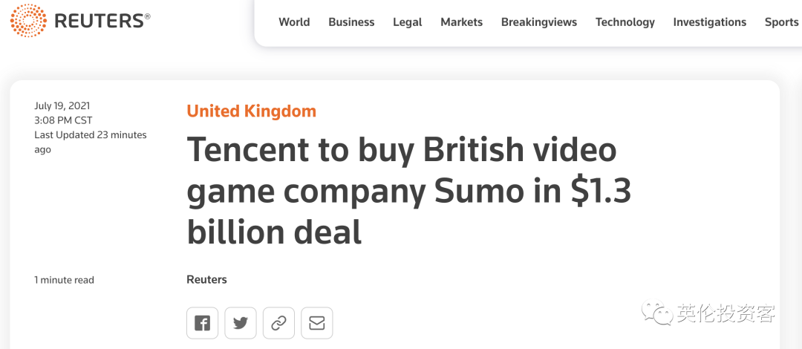The image size is (802, 349).
Task: Share article via email icon
Action: [x=317, y=323]
